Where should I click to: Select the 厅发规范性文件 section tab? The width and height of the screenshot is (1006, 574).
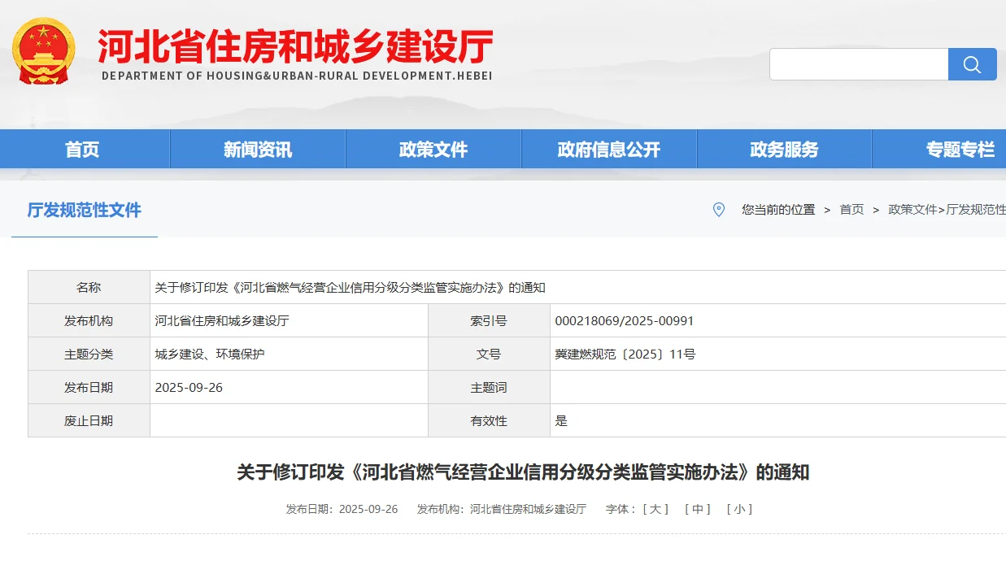point(85,211)
